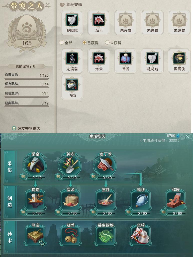Click the 奇遇宠物 progress bar
This screenshot has width=193, height=257.
coord(27,79)
